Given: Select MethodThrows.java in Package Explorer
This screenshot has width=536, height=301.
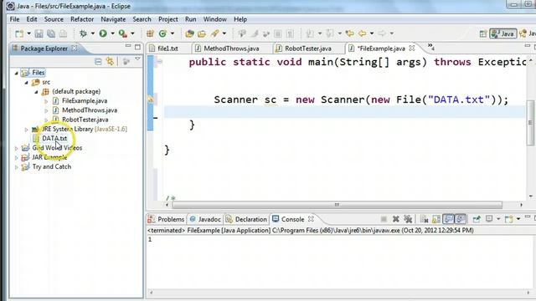Looking at the screenshot, I should pos(90,110).
